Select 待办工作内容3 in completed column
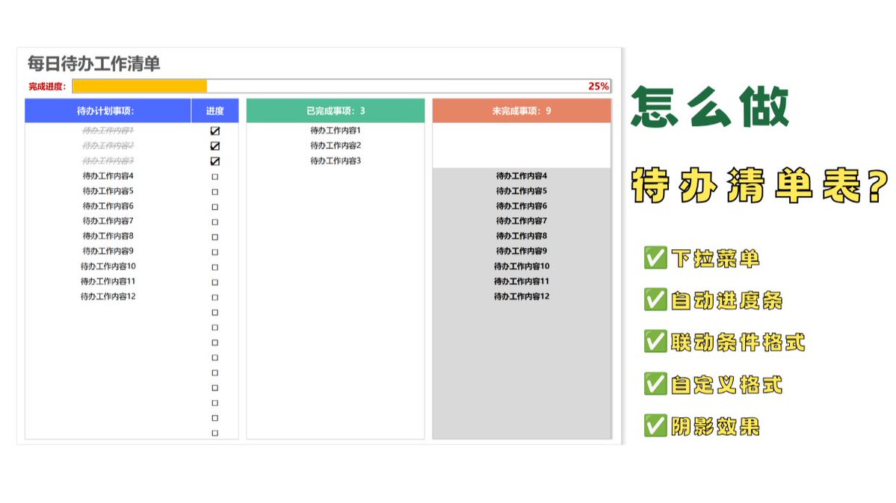The width and height of the screenshot is (896, 503). [336, 160]
